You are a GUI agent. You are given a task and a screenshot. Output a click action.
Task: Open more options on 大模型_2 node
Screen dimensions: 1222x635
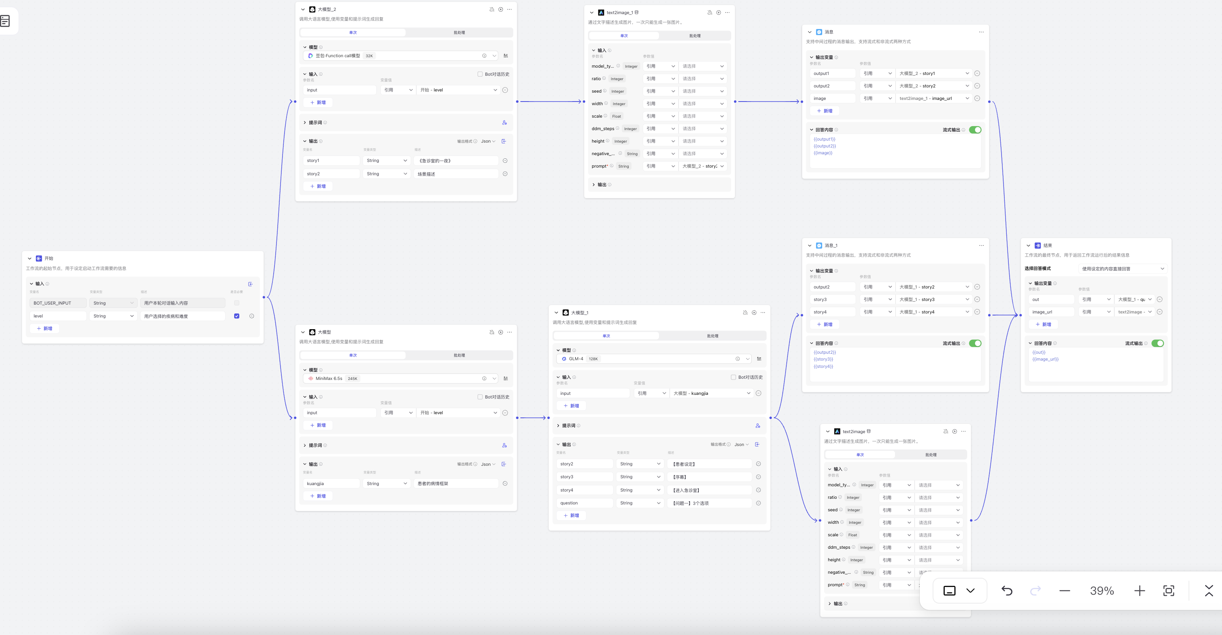coord(509,10)
